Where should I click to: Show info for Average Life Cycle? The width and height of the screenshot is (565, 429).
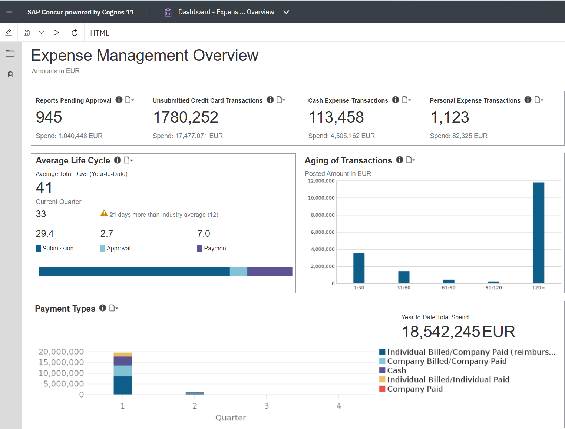click(x=118, y=160)
